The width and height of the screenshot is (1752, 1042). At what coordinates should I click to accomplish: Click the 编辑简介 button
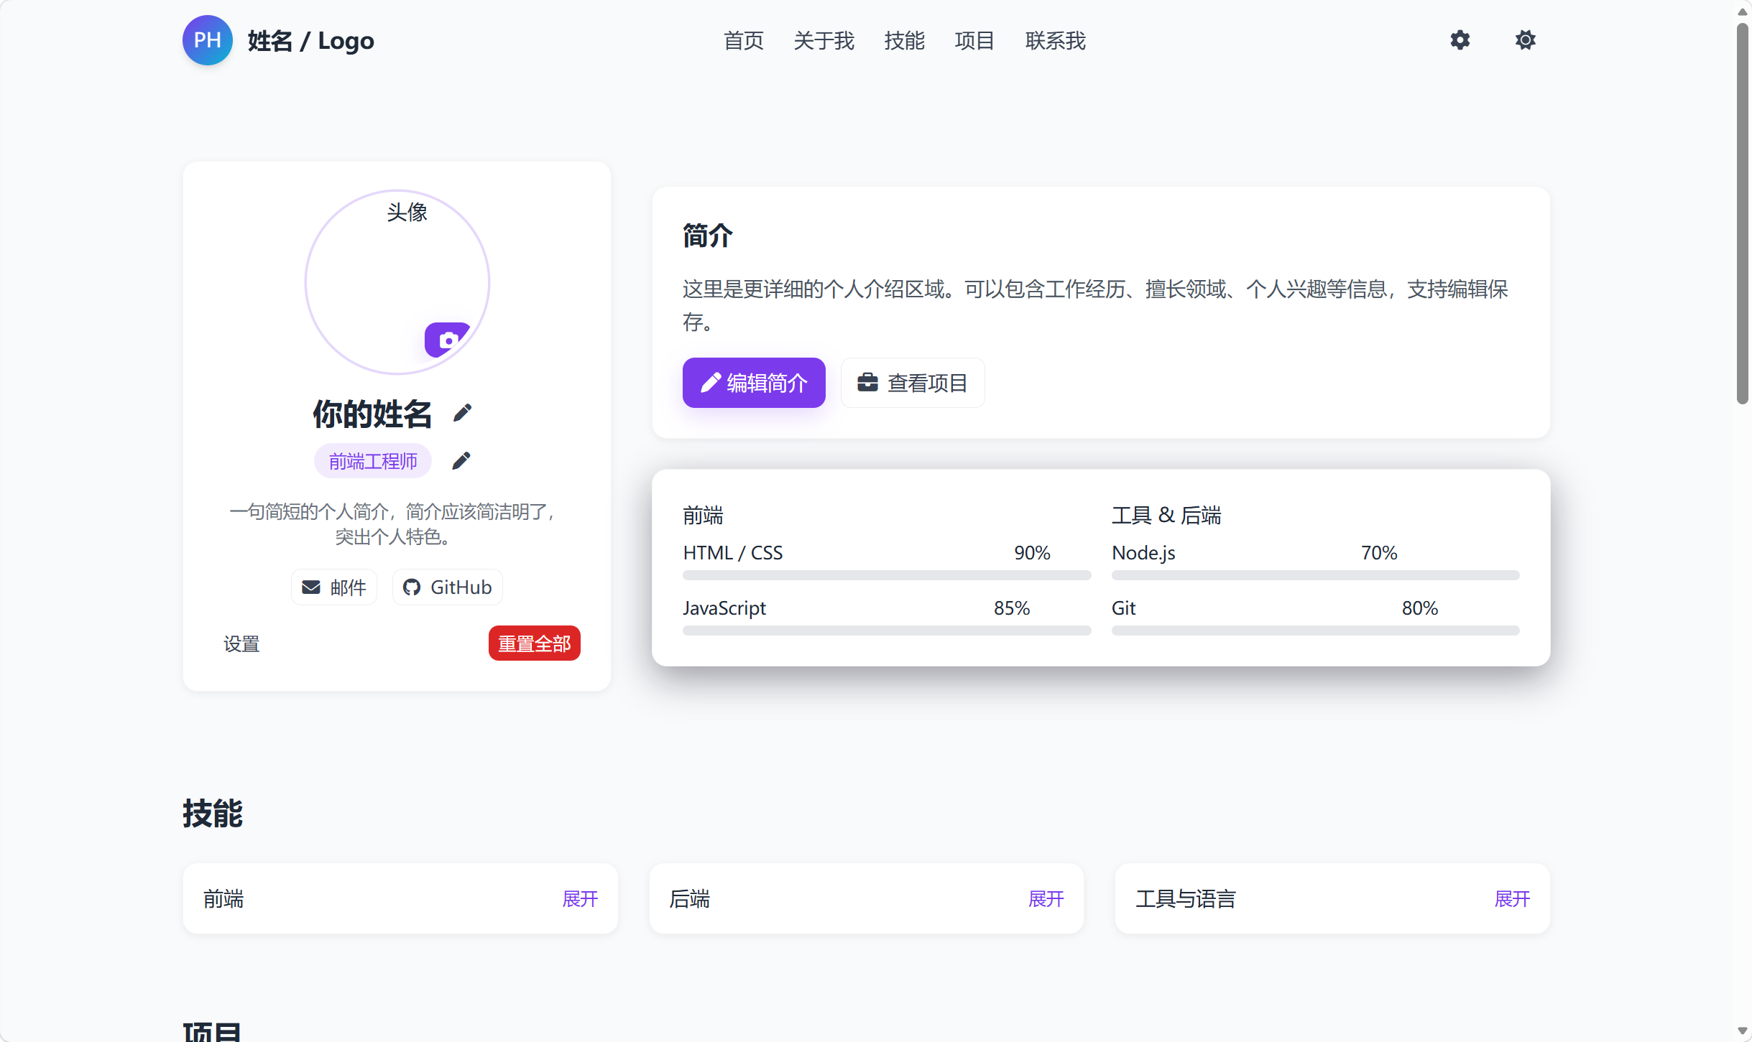(x=754, y=383)
